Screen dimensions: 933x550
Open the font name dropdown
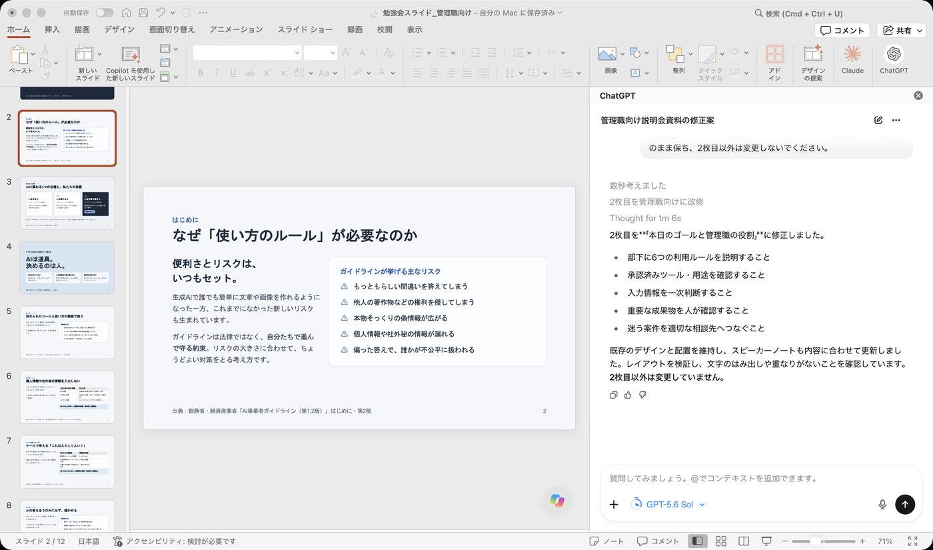297,53
